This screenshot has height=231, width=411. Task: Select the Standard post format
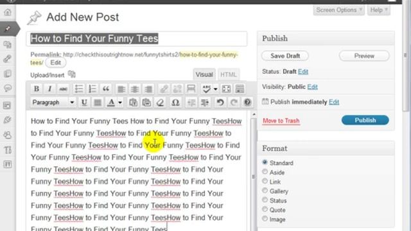point(265,162)
